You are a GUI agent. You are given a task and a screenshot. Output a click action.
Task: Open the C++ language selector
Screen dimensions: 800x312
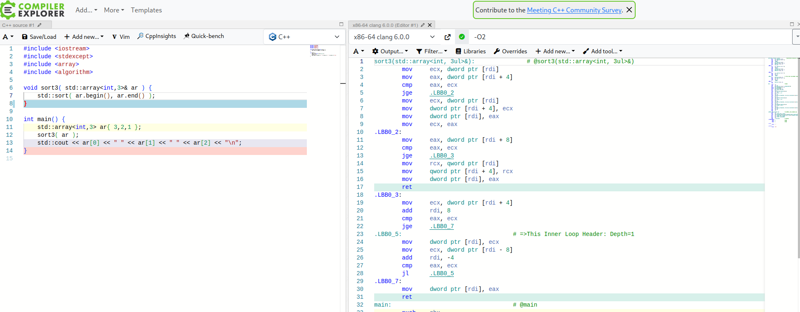pos(304,37)
